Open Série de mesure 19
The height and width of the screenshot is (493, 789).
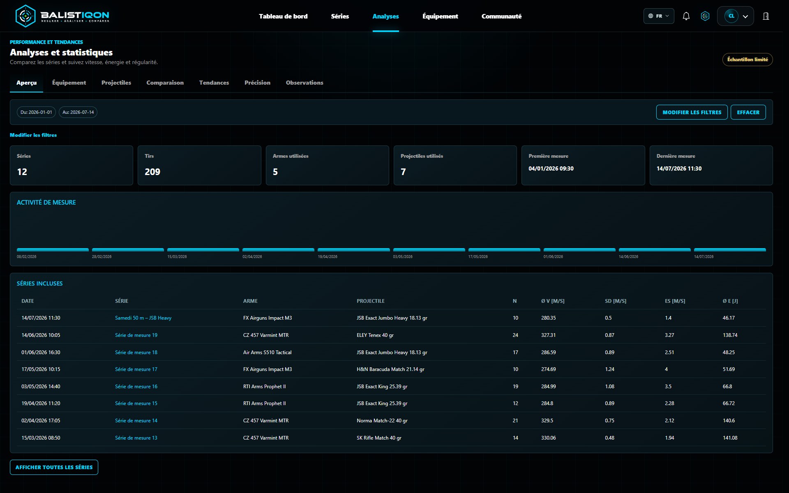tap(136, 335)
